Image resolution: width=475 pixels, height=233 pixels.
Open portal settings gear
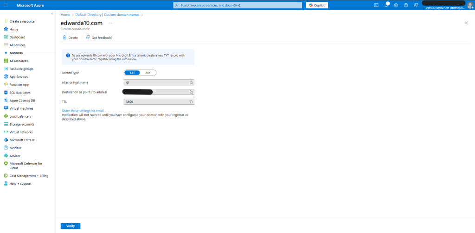396,5
